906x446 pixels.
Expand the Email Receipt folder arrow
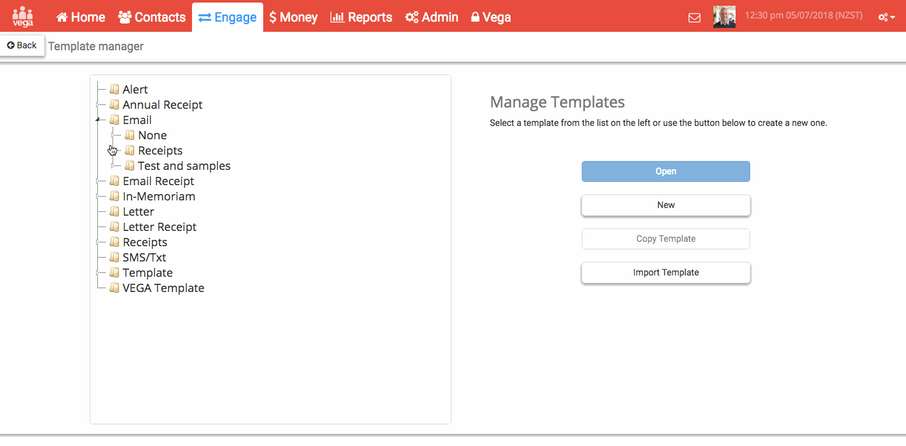(98, 181)
